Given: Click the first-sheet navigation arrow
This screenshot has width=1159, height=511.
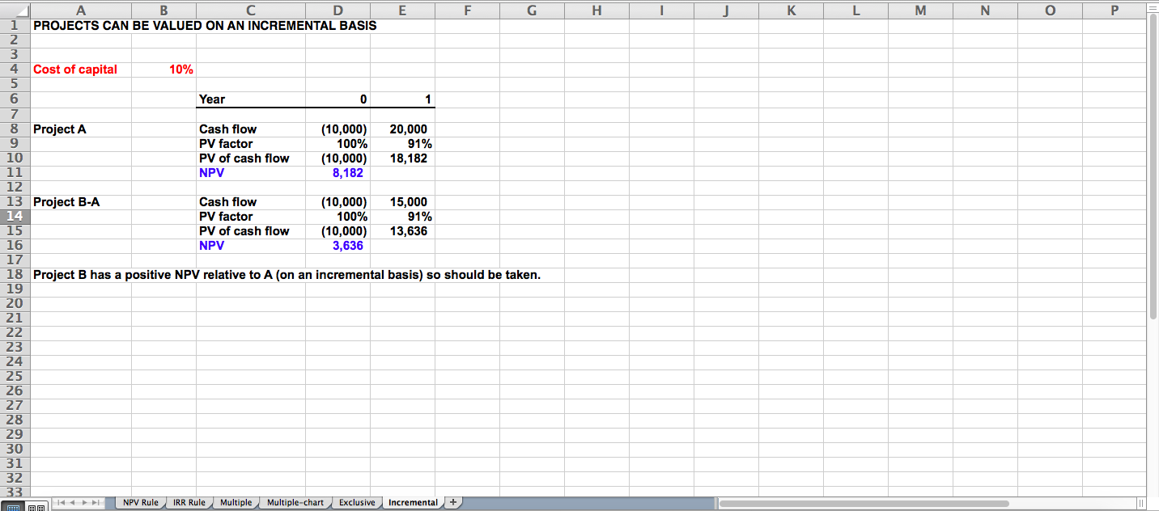Looking at the screenshot, I should coord(62,502).
